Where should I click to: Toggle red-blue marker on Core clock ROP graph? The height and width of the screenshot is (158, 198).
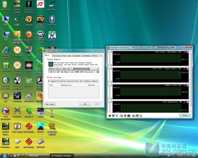(185, 52)
